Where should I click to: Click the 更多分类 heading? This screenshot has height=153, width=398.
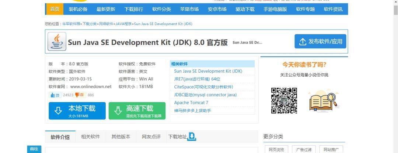coord(273,136)
